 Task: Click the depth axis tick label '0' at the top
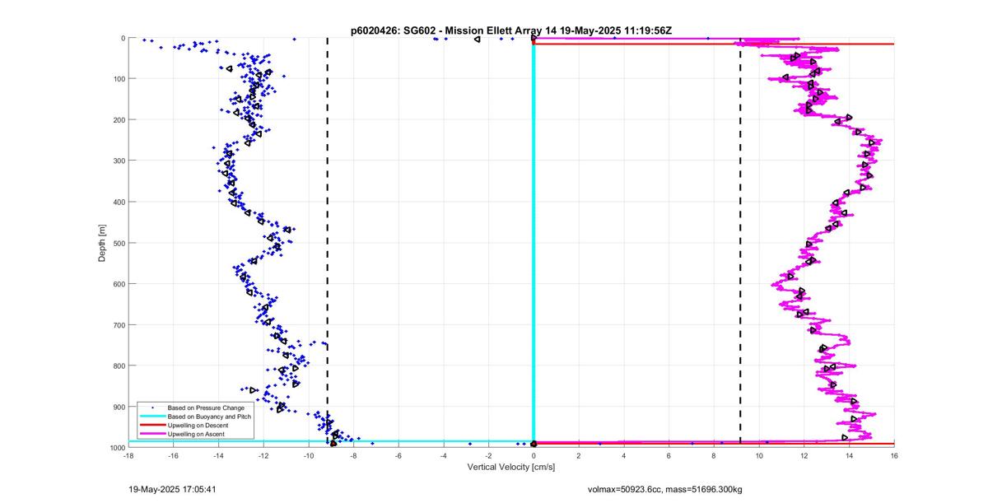point(123,38)
